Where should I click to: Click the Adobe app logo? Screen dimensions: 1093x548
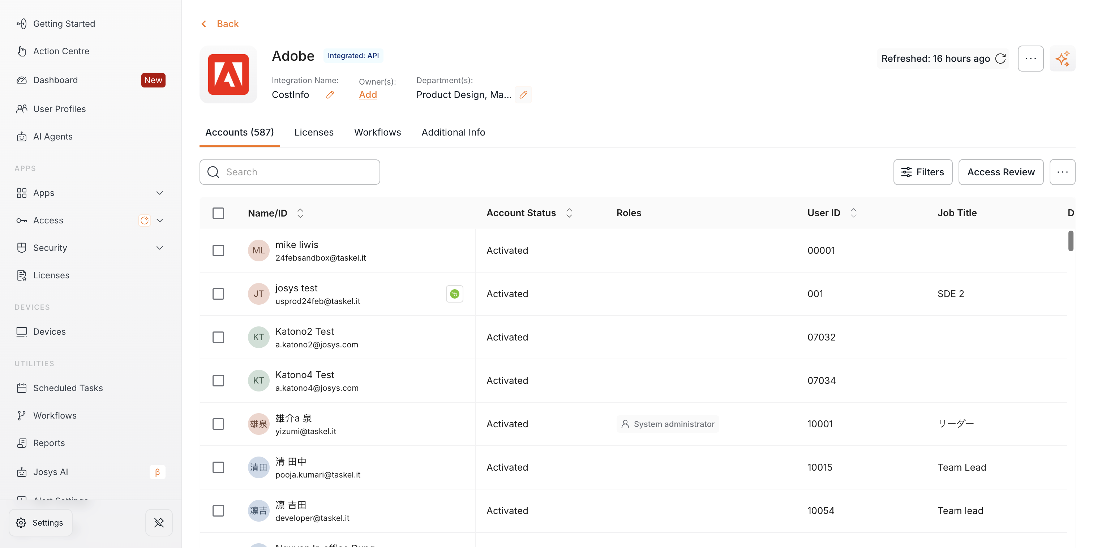tap(228, 74)
